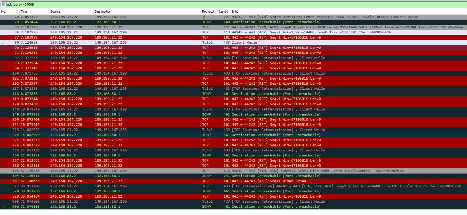The image size is (467, 215).
Task: Select time cell 7.103596 of packet 86
Action: click(x=29, y=32)
